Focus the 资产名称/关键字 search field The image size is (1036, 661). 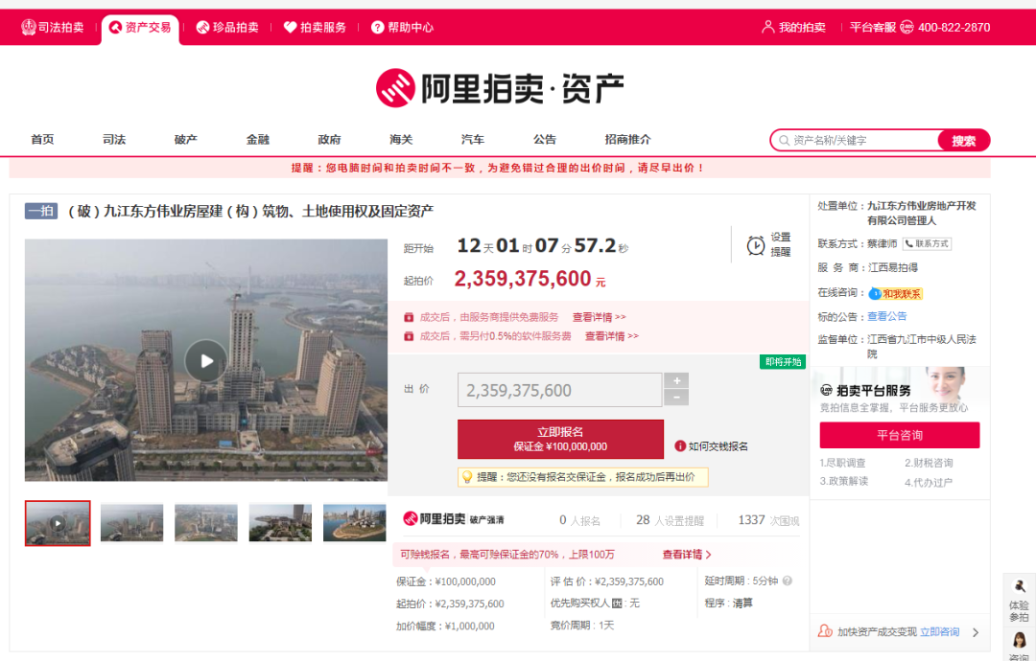(857, 140)
